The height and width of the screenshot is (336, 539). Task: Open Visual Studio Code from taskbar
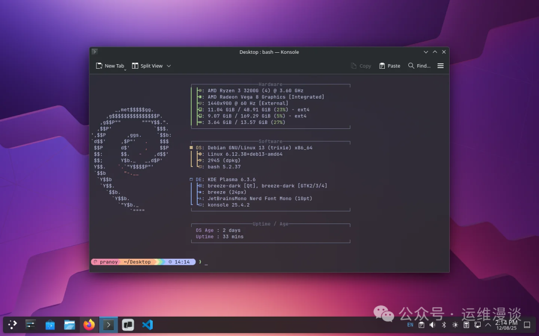[x=147, y=325]
